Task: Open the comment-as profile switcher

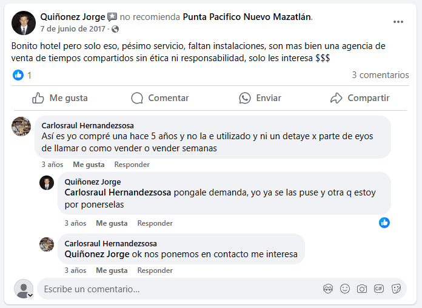Action: click(24, 289)
